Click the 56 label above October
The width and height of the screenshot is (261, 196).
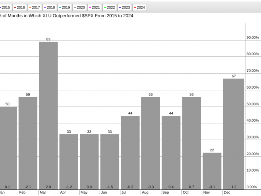pyautogui.click(x=192, y=94)
